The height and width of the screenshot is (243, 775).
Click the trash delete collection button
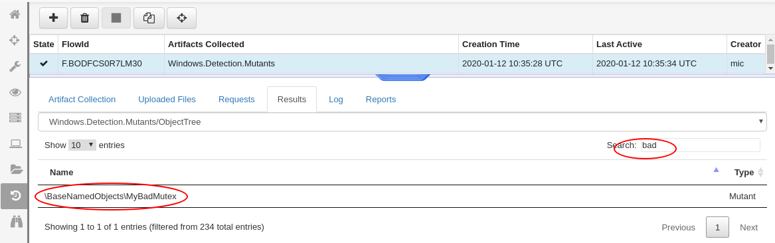click(x=84, y=18)
